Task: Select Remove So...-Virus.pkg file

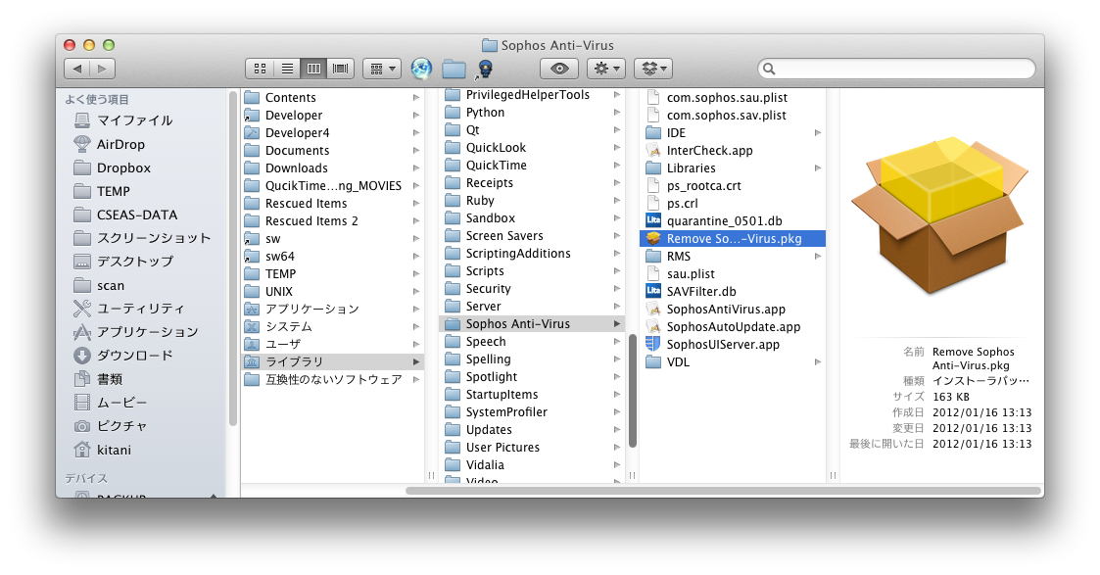Action: (733, 238)
